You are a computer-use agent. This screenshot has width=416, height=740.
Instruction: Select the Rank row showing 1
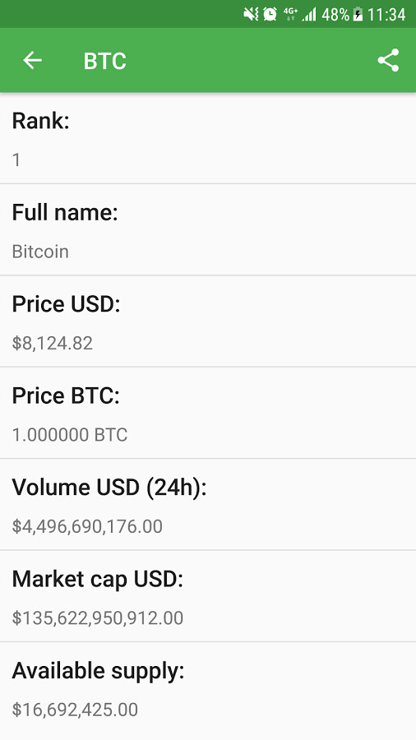point(208,138)
